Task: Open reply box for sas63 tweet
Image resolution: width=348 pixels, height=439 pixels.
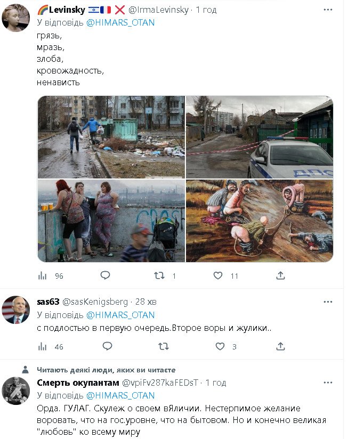Action: click(x=107, y=346)
